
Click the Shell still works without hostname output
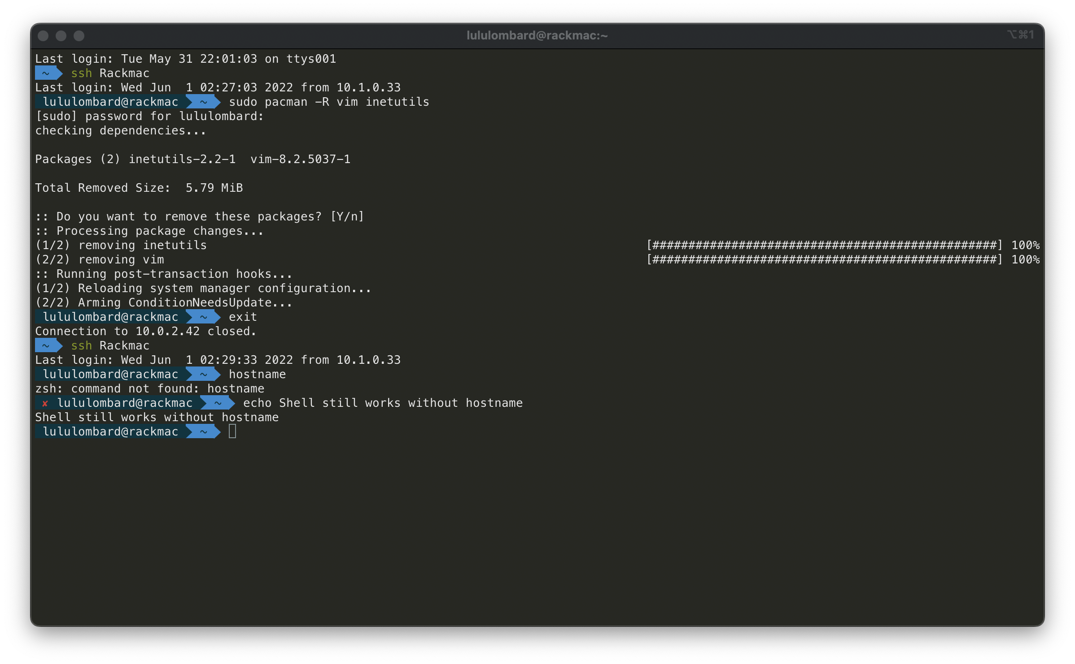click(157, 417)
